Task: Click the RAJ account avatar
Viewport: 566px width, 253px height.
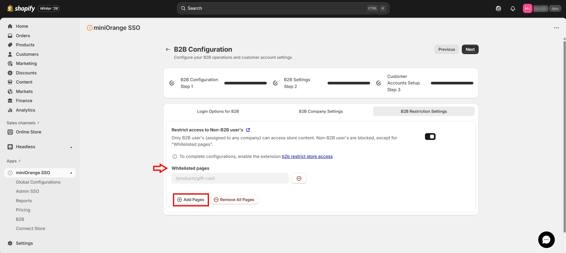Action: point(528,9)
